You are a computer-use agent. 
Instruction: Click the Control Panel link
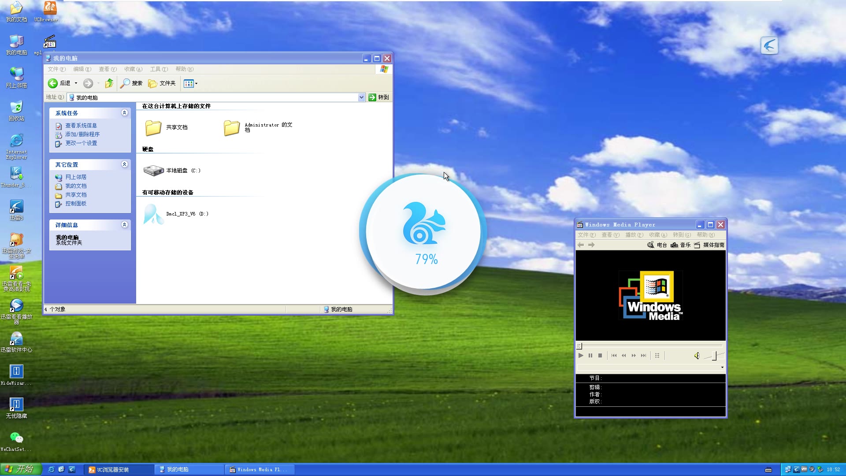75,204
